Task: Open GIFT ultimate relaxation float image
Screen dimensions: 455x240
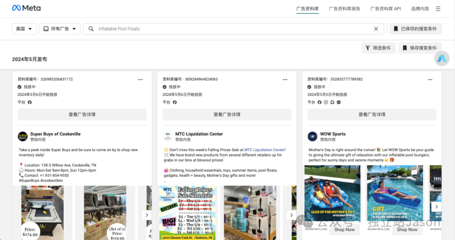Action: (x=395, y=193)
